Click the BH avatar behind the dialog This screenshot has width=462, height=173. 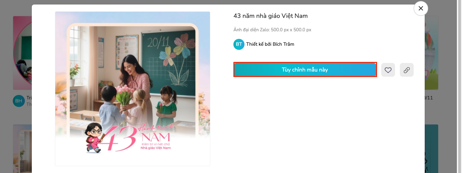click(18, 101)
